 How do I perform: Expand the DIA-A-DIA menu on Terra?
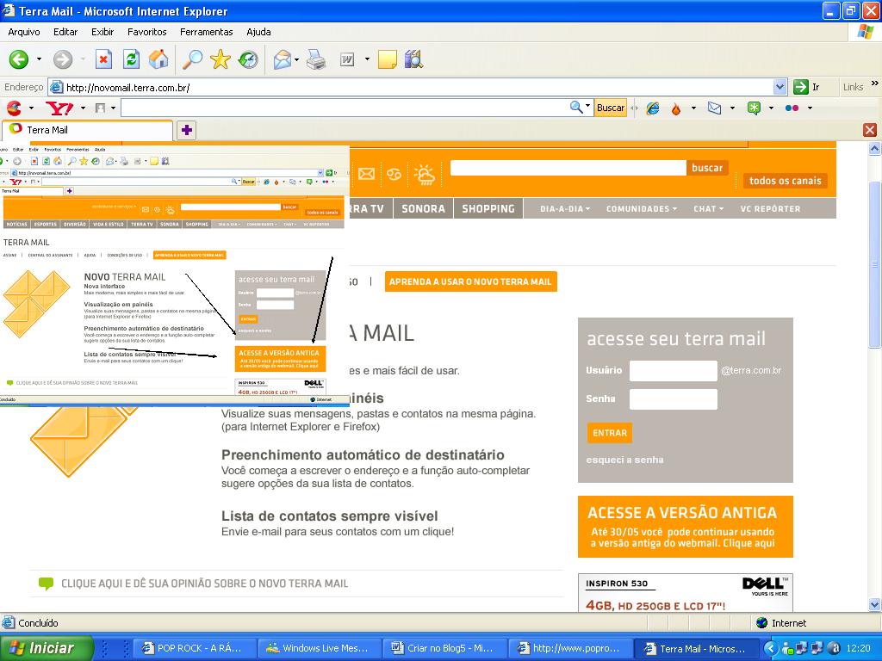pyautogui.click(x=565, y=208)
